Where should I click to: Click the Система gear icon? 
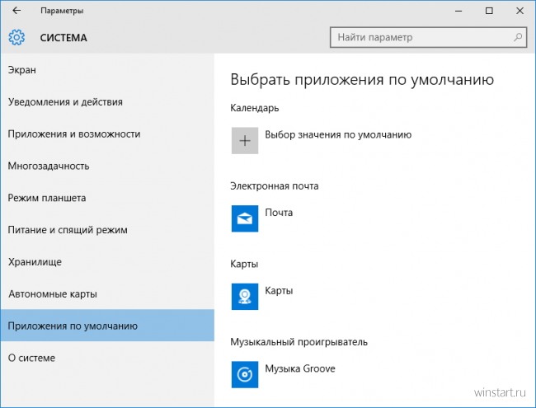tap(16, 37)
